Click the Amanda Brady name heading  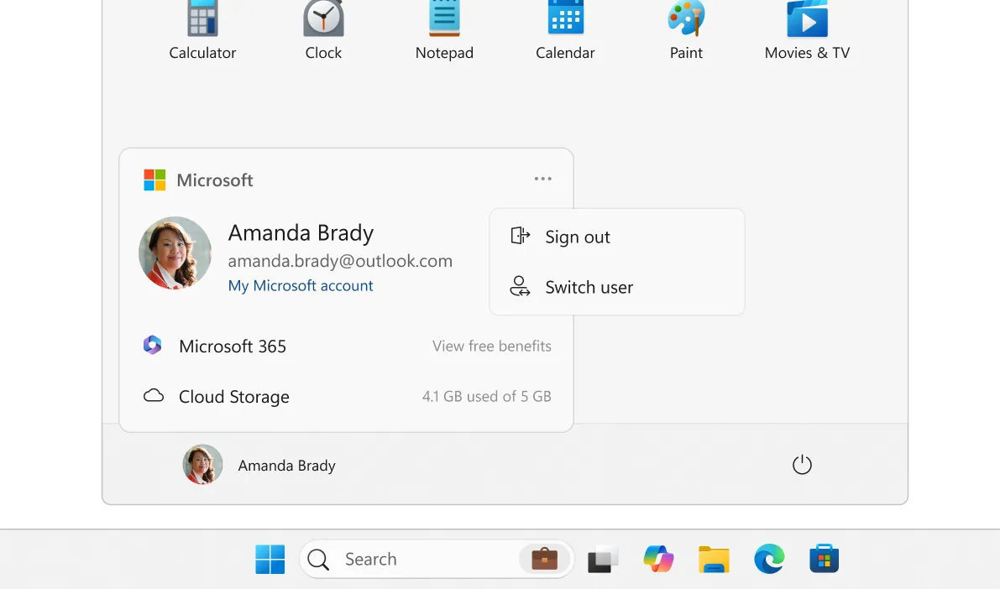(x=301, y=232)
